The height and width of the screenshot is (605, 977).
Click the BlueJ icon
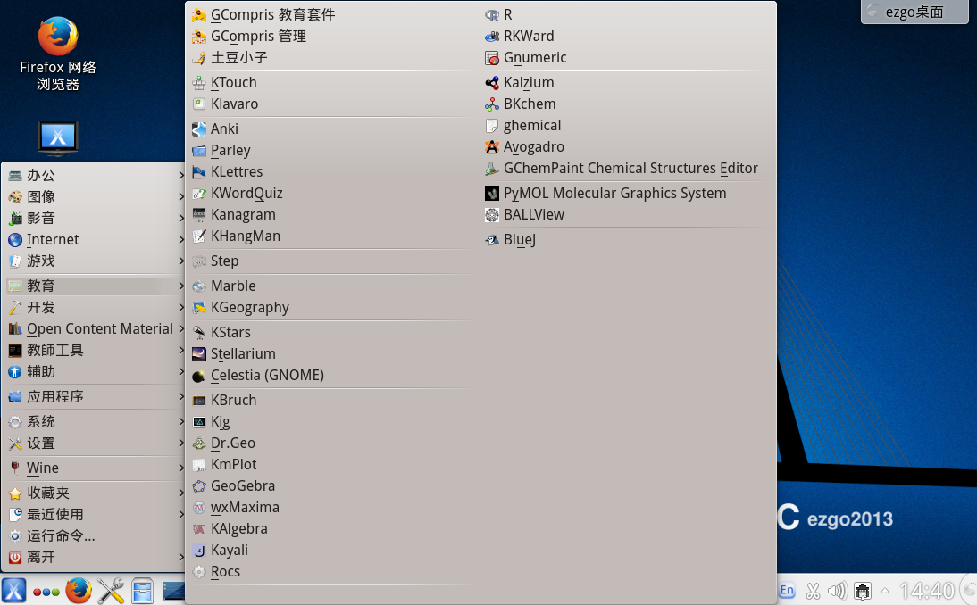(491, 239)
